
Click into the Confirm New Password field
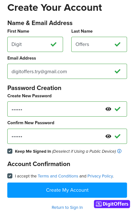click(67, 136)
